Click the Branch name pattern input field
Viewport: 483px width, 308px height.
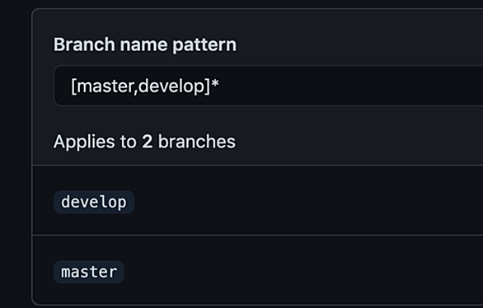point(269,86)
